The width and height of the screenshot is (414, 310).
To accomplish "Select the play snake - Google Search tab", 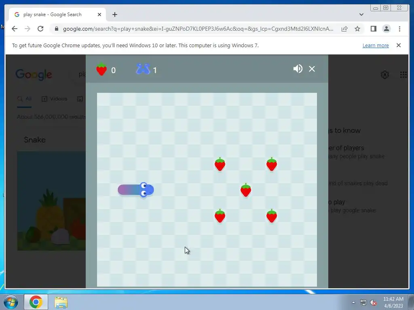I will click(x=57, y=15).
